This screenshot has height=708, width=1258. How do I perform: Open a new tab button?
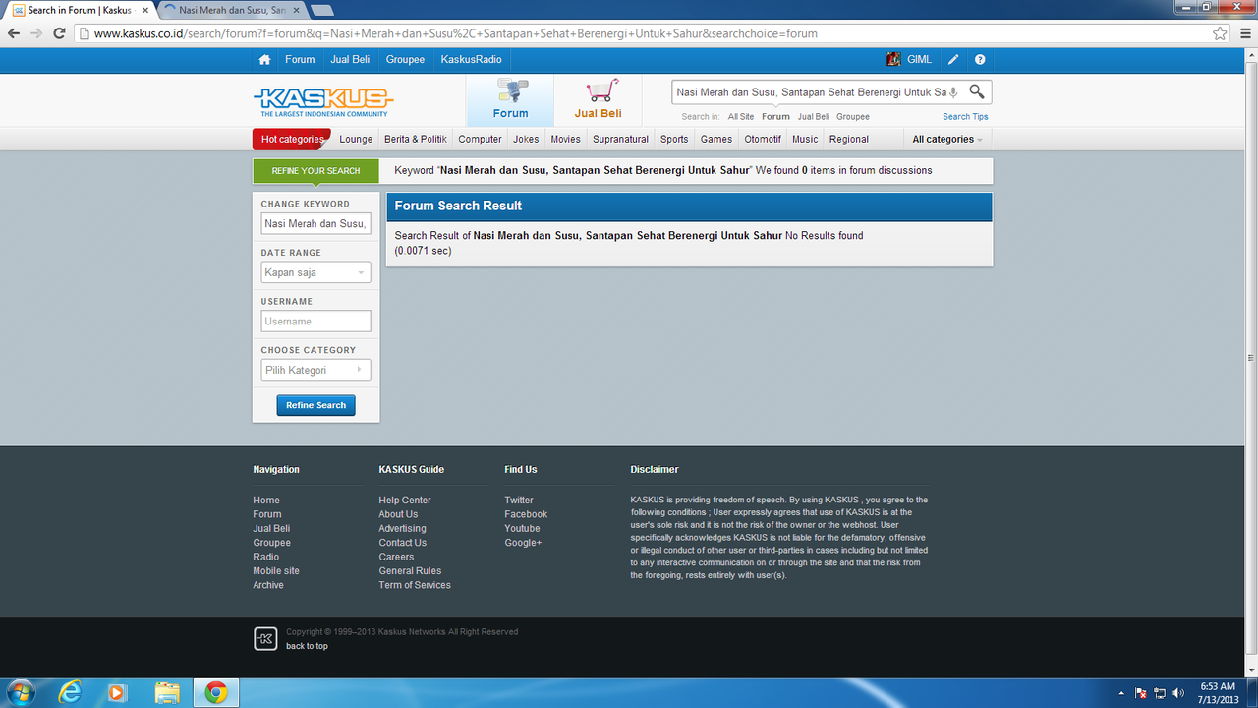(x=321, y=10)
